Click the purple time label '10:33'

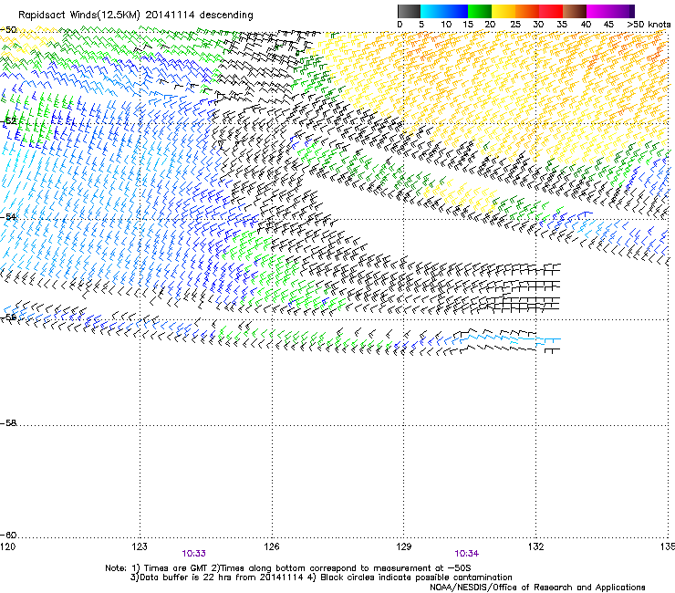pos(193,554)
